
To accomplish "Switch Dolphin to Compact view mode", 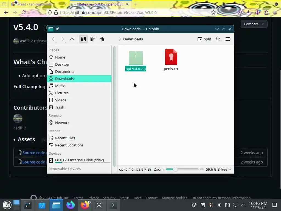I will point(93,39).
